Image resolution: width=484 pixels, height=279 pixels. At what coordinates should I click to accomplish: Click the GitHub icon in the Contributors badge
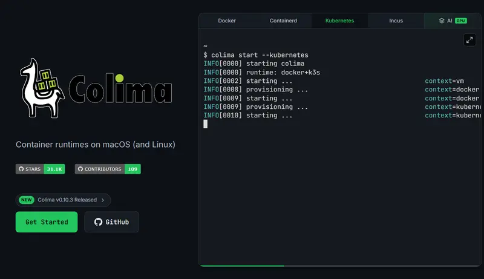click(x=80, y=169)
